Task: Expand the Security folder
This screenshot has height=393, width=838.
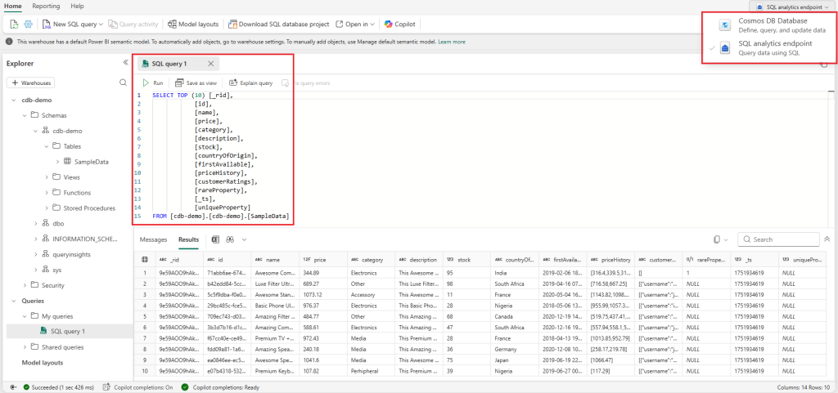Action: pos(25,285)
